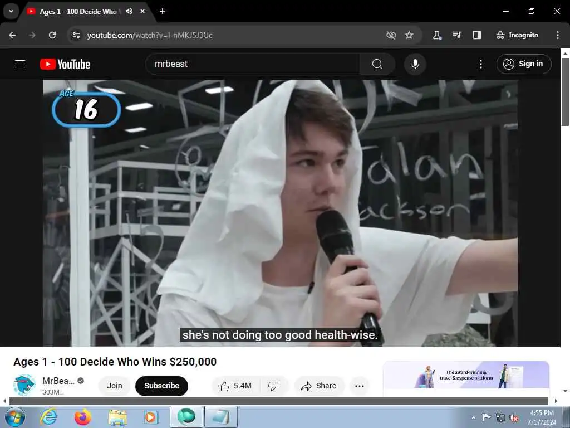Viewport: 570px width, 428px height.
Task: Go back to previous page
Action: click(12, 35)
